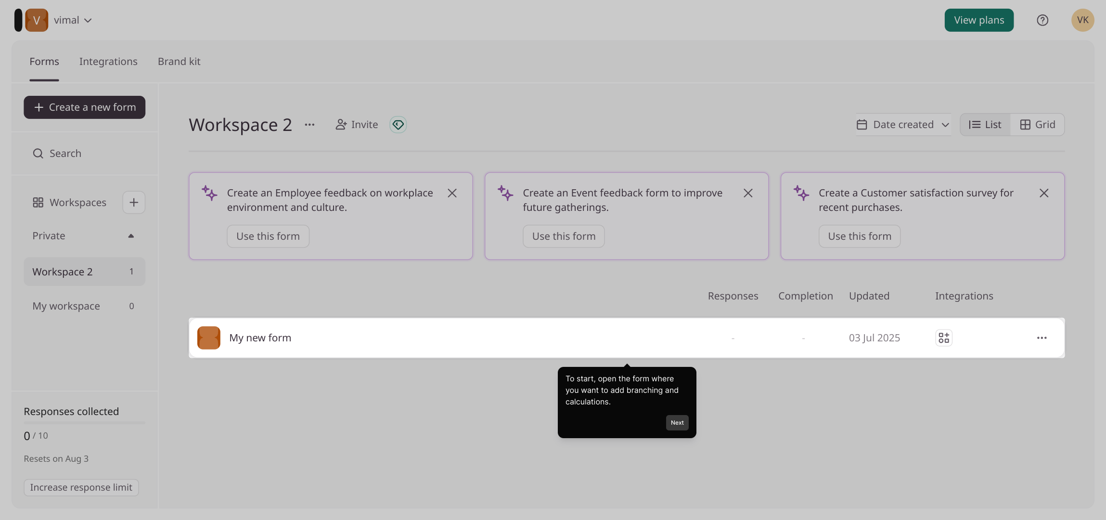Open the VK profile avatar
Screen dimensions: 1106x520
click(1083, 20)
